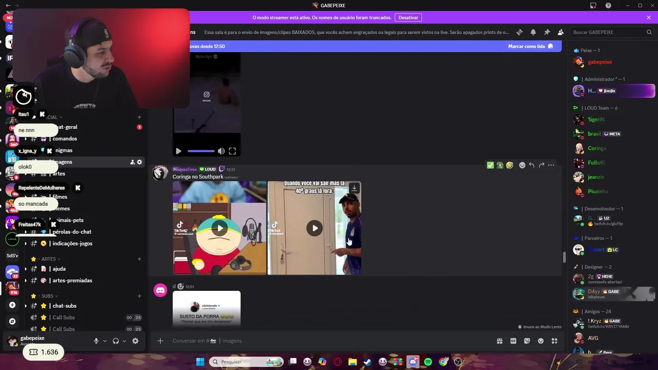The width and height of the screenshot is (658, 370).
Task: React with the green checkmark emoji
Action: click(x=490, y=165)
